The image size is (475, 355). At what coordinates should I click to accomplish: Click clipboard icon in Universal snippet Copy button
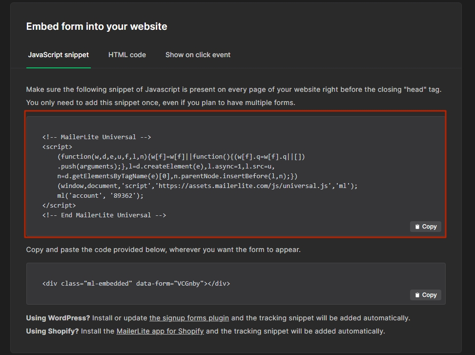417,227
